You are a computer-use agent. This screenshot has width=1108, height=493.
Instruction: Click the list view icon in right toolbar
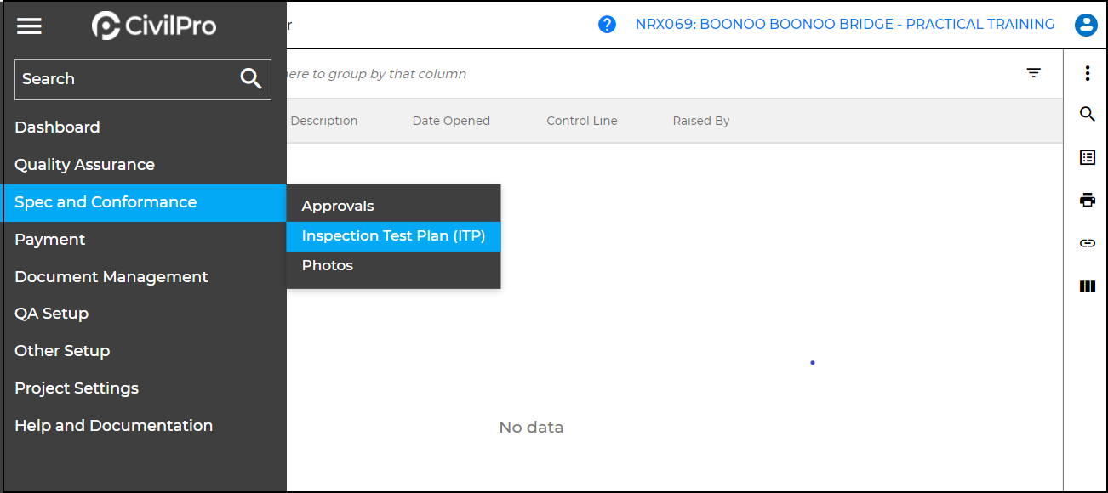tap(1087, 157)
